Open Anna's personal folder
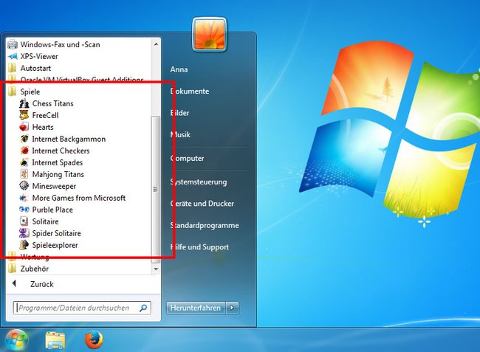The height and width of the screenshot is (352, 480). pyautogui.click(x=179, y=69)
